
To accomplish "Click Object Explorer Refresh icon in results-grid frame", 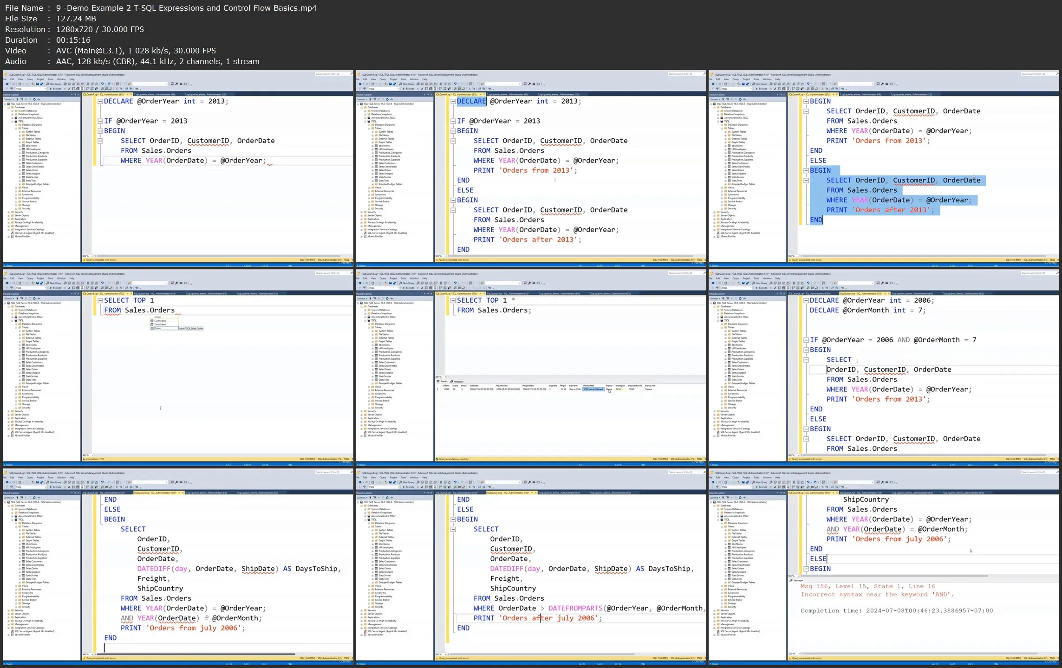I will (387, 298).
